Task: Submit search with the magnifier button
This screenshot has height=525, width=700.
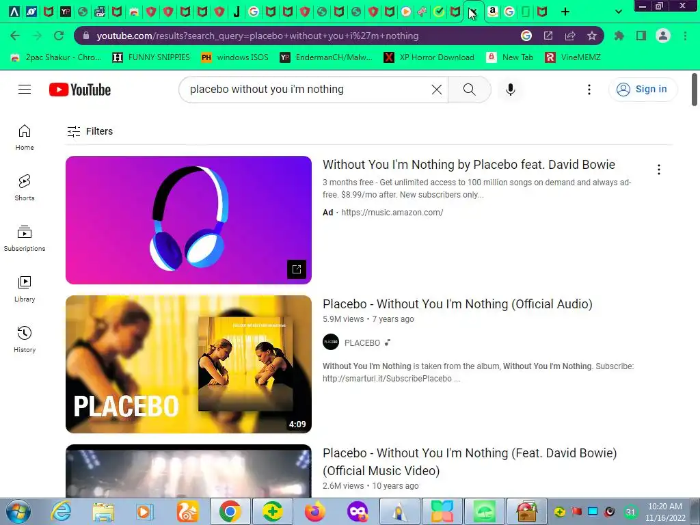Action: (469, 90)
